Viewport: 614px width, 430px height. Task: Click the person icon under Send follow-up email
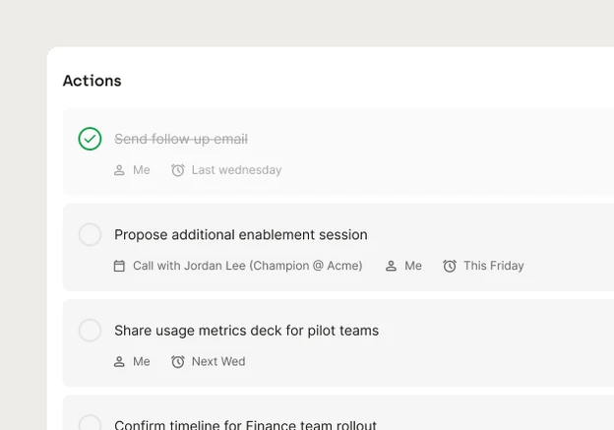pyautogui.click(x=119, y=170)
